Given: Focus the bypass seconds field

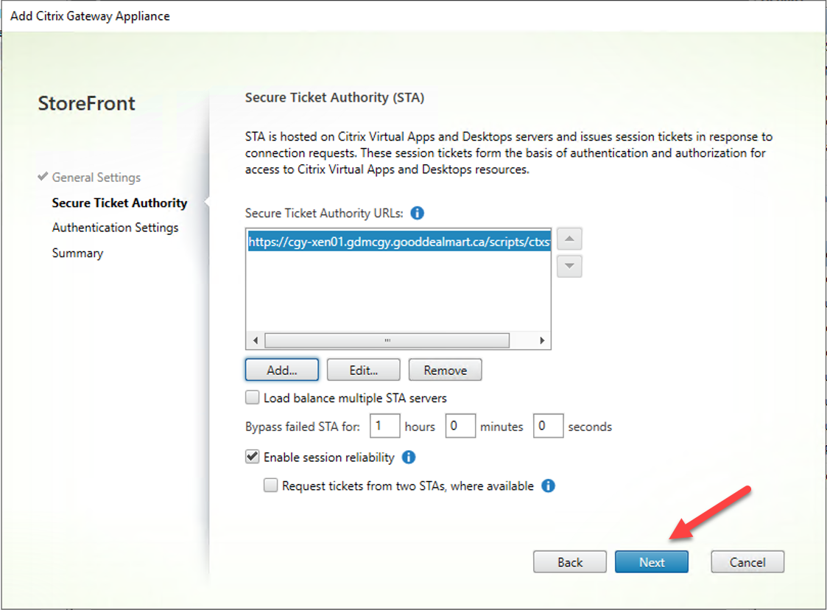Looking at the screenshot, I should (548, 426).
